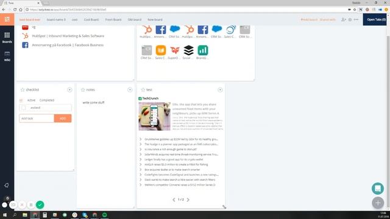Screen dimensions: 390x219
Task: Open the blue swirl Sales C bookmark tile
Action: [231, 30]
